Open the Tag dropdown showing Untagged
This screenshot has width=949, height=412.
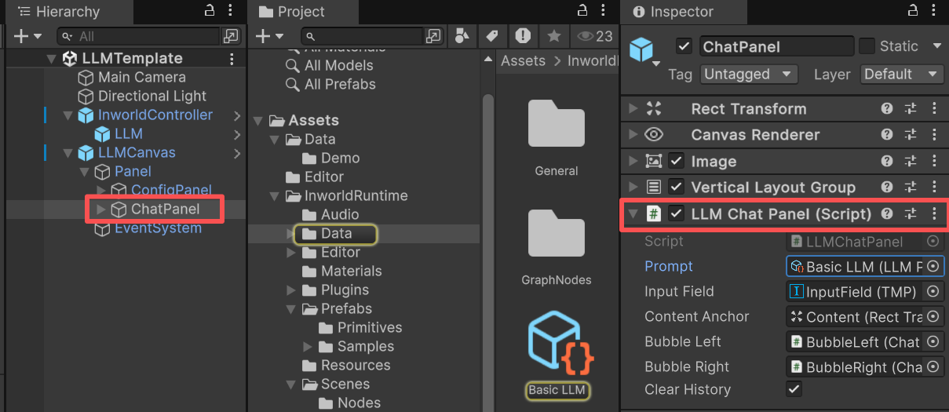(749, 74)
